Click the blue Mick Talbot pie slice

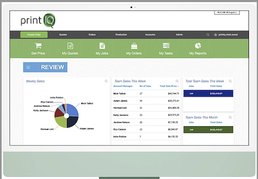[x=72, y=110]
